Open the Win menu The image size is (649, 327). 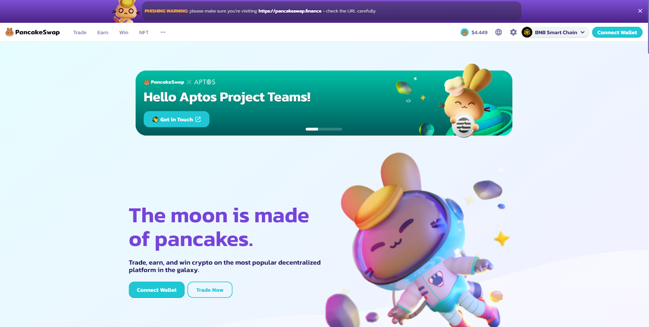click(124, 32)
